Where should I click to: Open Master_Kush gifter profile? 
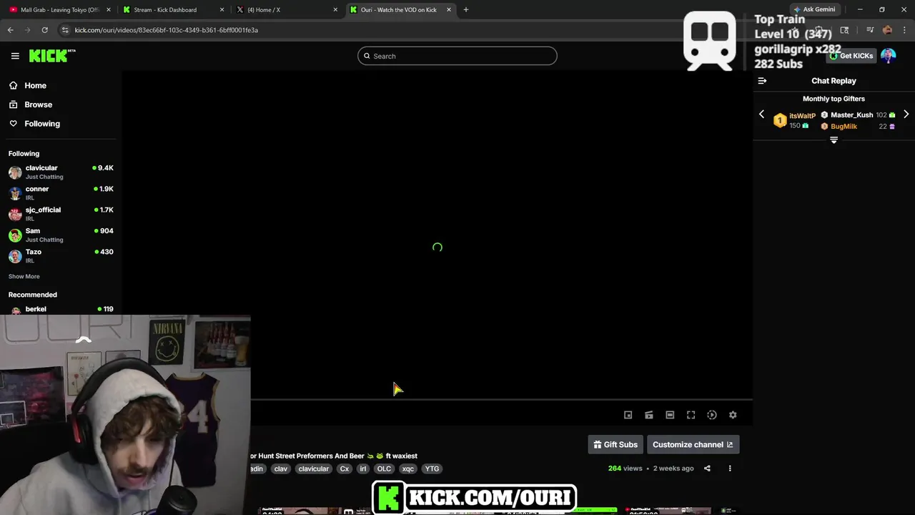pos(851,114)
